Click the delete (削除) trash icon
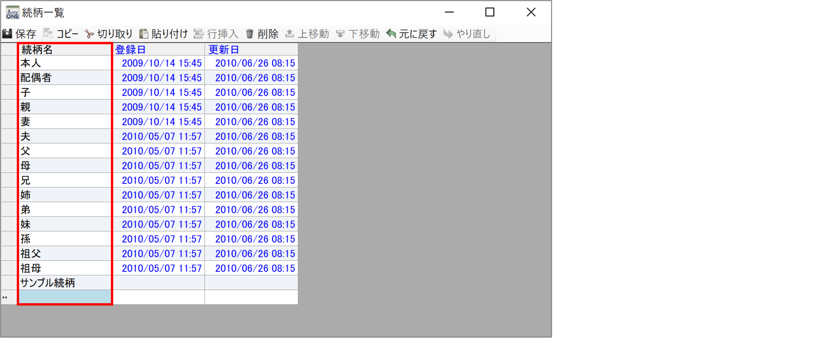The height and width of the screenshot is (338, 827). [250, 34]
